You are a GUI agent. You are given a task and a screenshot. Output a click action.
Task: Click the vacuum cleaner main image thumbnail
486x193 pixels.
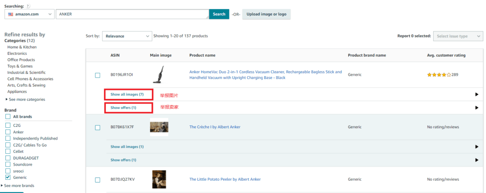[x=159, y=74]
